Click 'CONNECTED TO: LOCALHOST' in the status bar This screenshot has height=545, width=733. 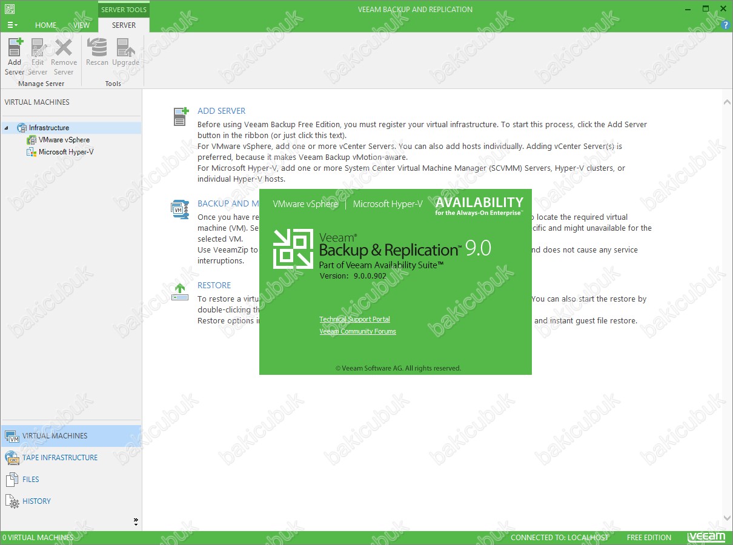coord(560,538)
